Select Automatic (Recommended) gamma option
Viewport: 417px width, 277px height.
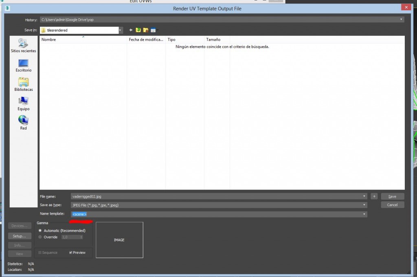coord(40,231)
